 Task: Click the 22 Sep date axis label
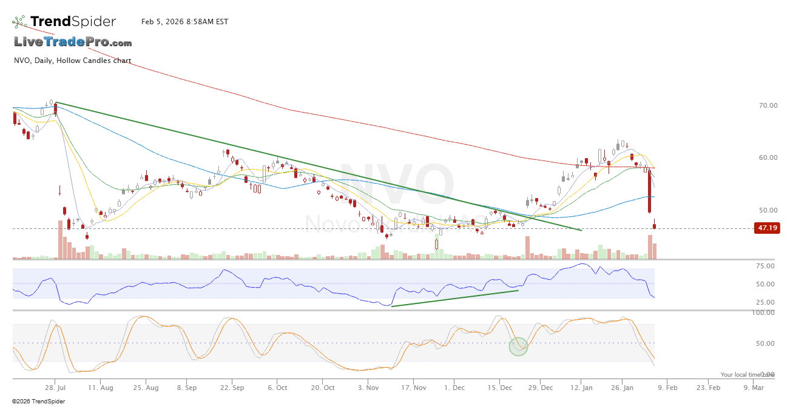(232, 387)
